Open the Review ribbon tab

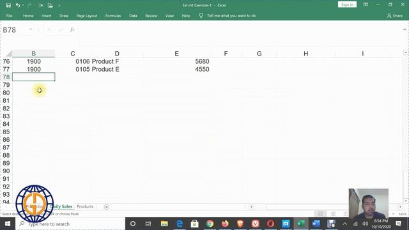[x=151, y=15]
